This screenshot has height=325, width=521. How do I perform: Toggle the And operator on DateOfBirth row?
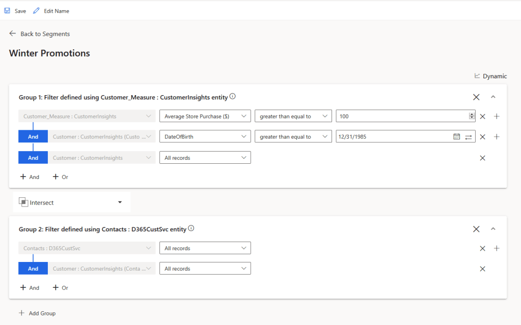tap(33, 137)
